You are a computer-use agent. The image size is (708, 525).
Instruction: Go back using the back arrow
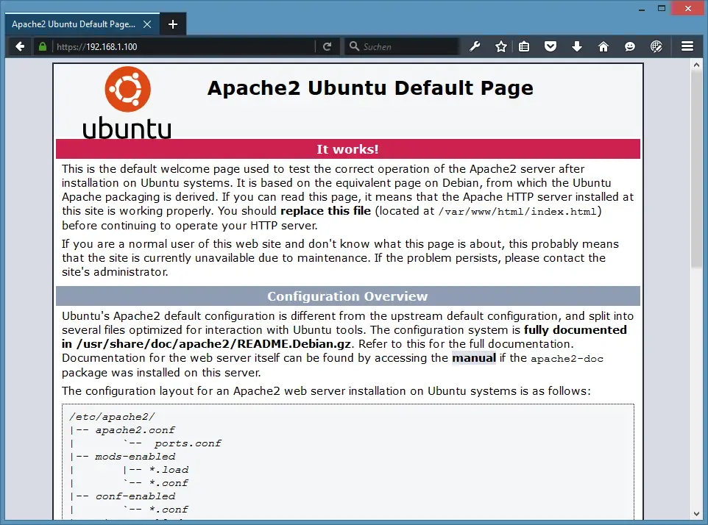click(x=20, y=46)
